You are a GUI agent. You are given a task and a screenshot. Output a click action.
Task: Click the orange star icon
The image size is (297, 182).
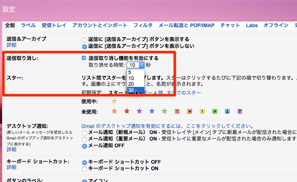[x=114, y=111]
